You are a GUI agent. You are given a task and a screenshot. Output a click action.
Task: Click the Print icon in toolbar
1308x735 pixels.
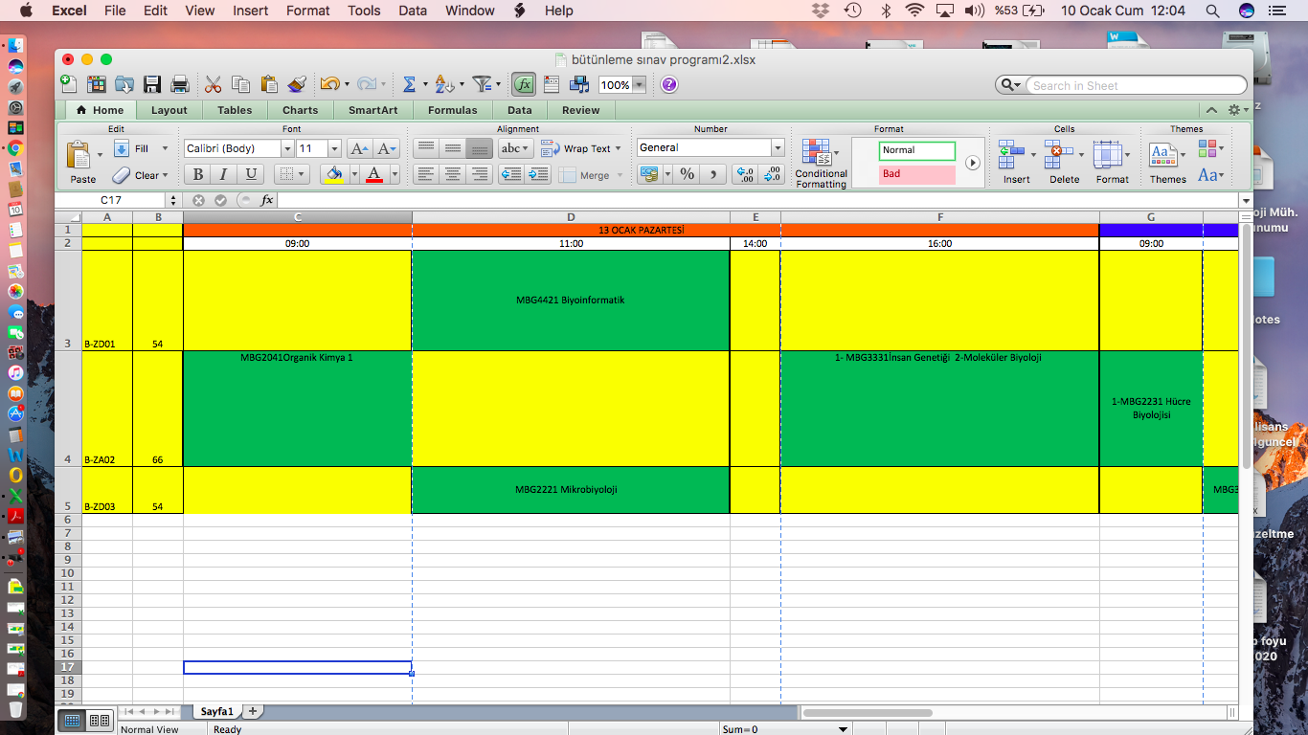click(179, 84)
